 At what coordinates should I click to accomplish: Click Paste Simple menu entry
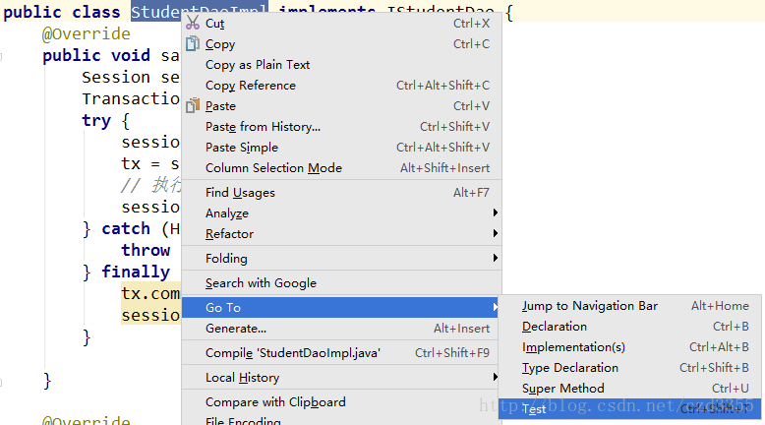tap(242, 148)
